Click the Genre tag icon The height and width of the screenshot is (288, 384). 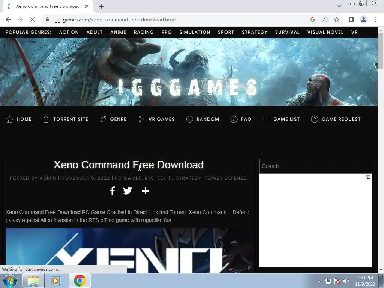103,119
